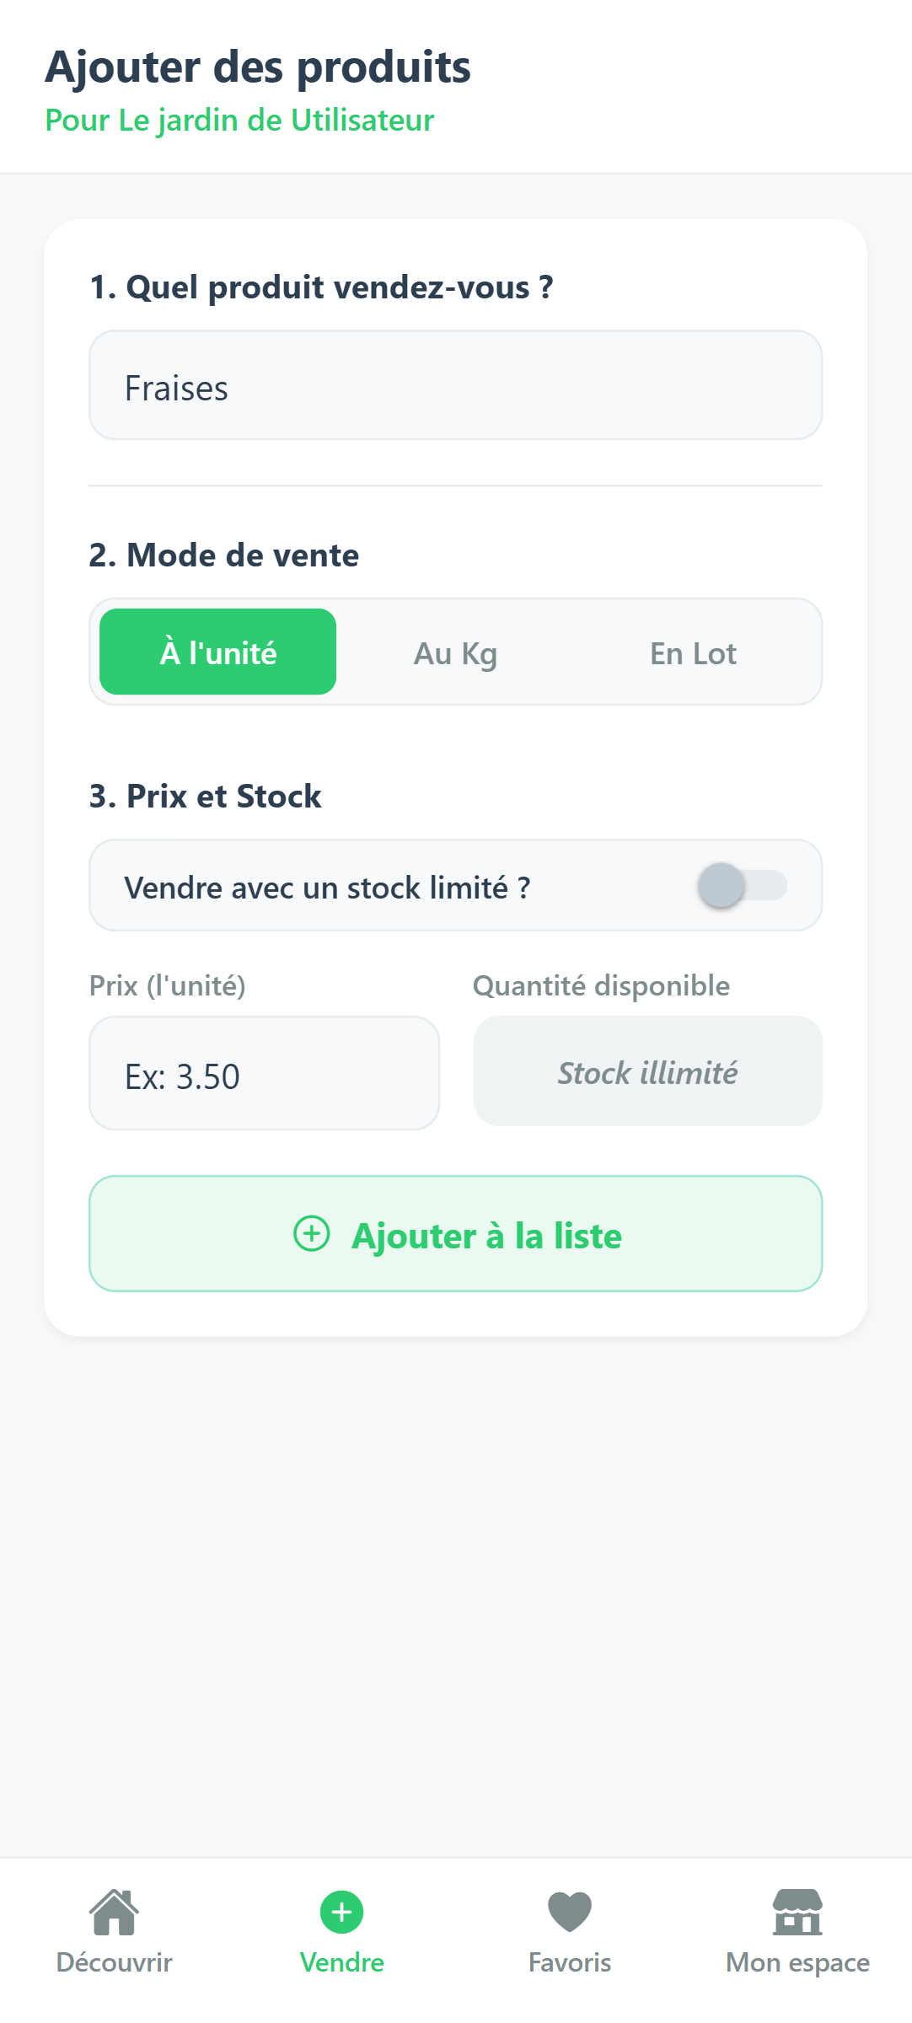Tap the Mon espace storefront icon

[x=797, y=1911]
